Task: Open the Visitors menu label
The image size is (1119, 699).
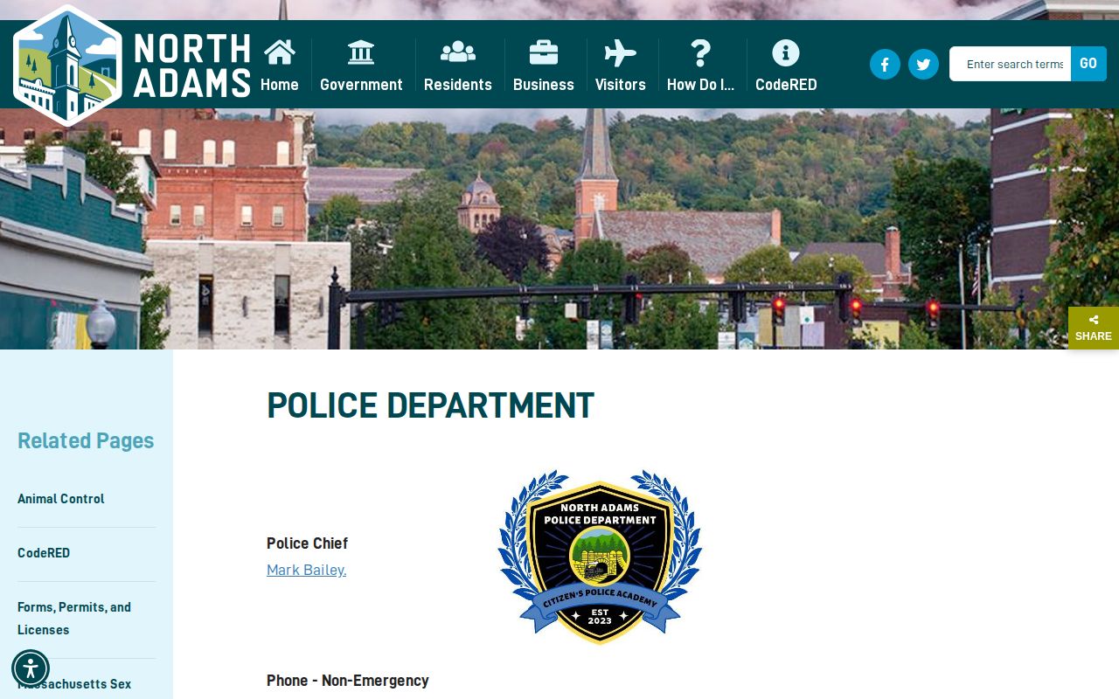Action: (621, 85)
